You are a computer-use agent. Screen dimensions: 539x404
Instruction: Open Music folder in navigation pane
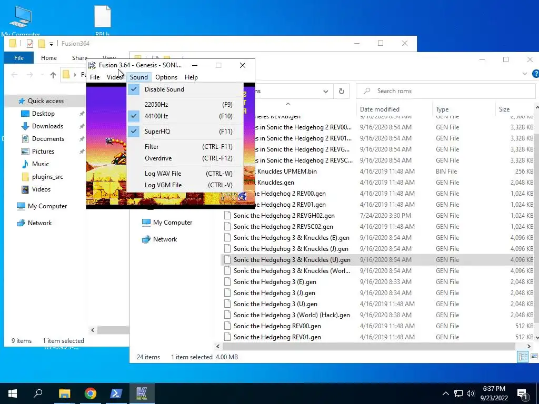(x=40, y=164)
